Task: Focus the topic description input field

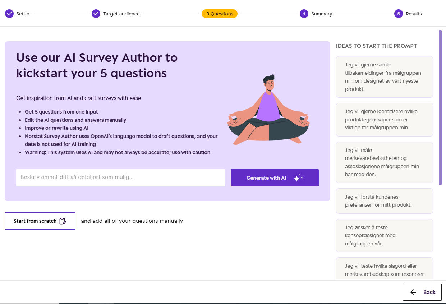Action: [x=120, y=178]
